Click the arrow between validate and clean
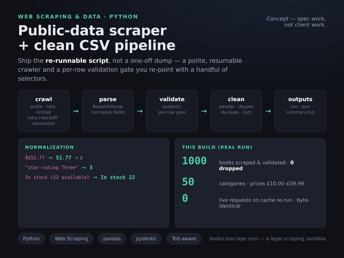The image size is (344, 258). (x=204, y=111)
